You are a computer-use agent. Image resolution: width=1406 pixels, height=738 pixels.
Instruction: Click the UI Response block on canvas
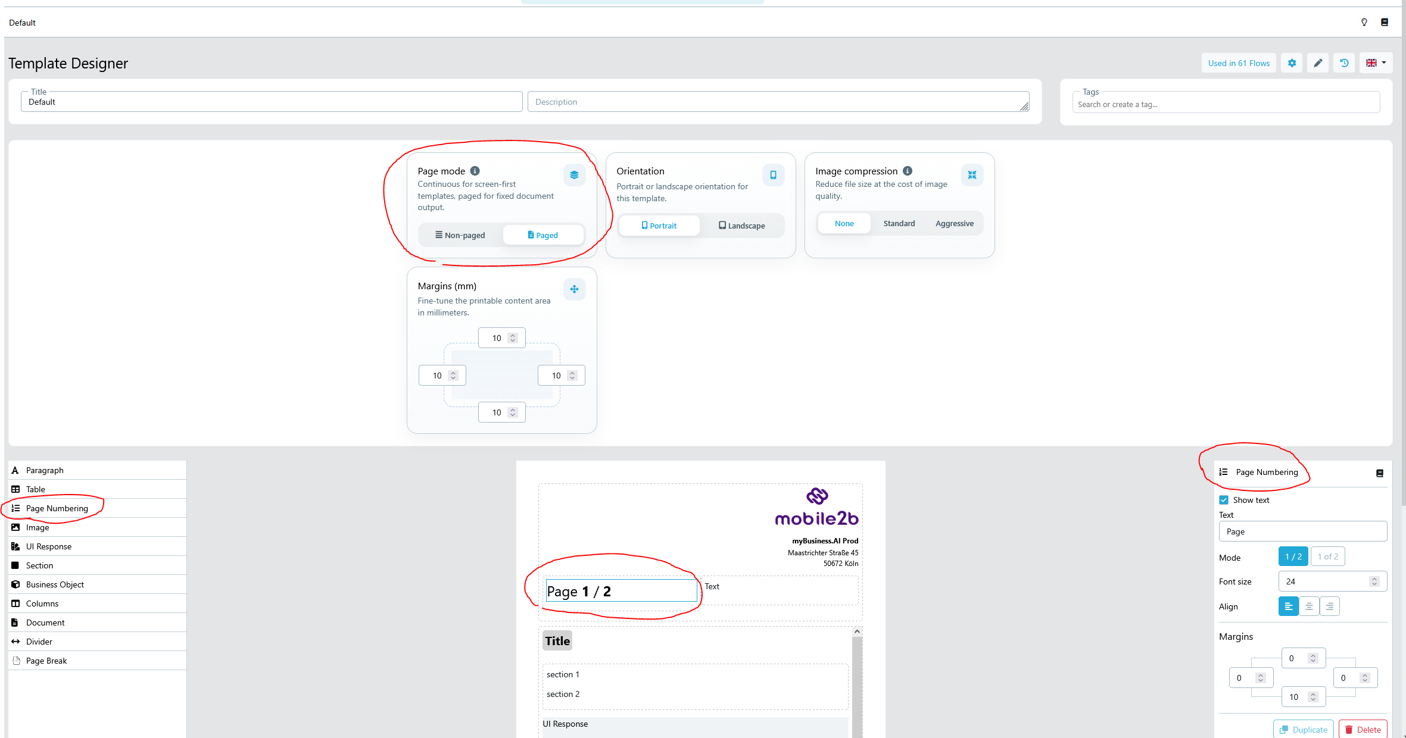695,727
